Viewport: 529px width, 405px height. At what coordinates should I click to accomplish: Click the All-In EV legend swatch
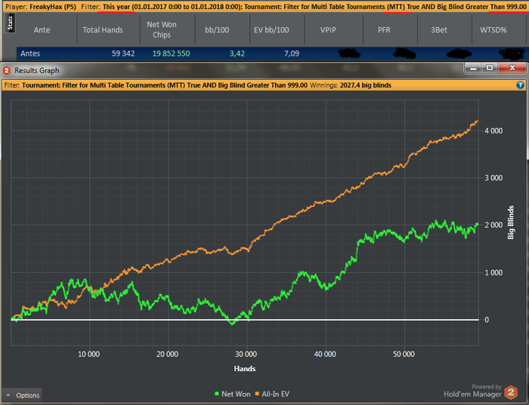257,394
